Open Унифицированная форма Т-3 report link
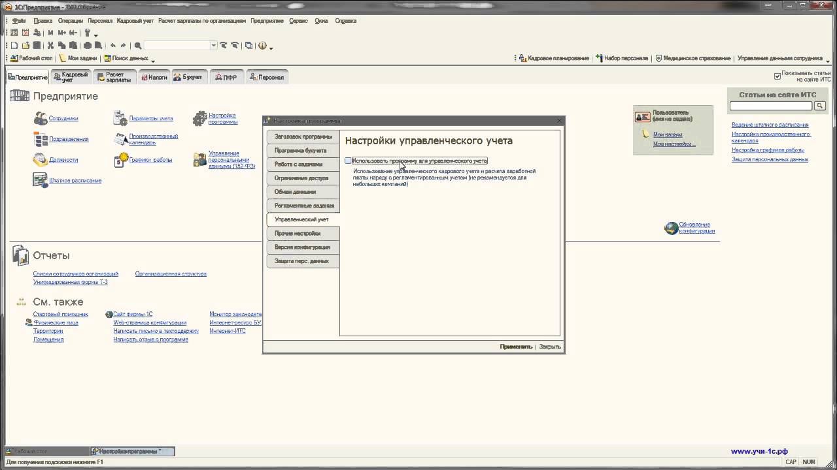This screenshot has height=470, width=837. pyautogui.click(x=71, y=282)
